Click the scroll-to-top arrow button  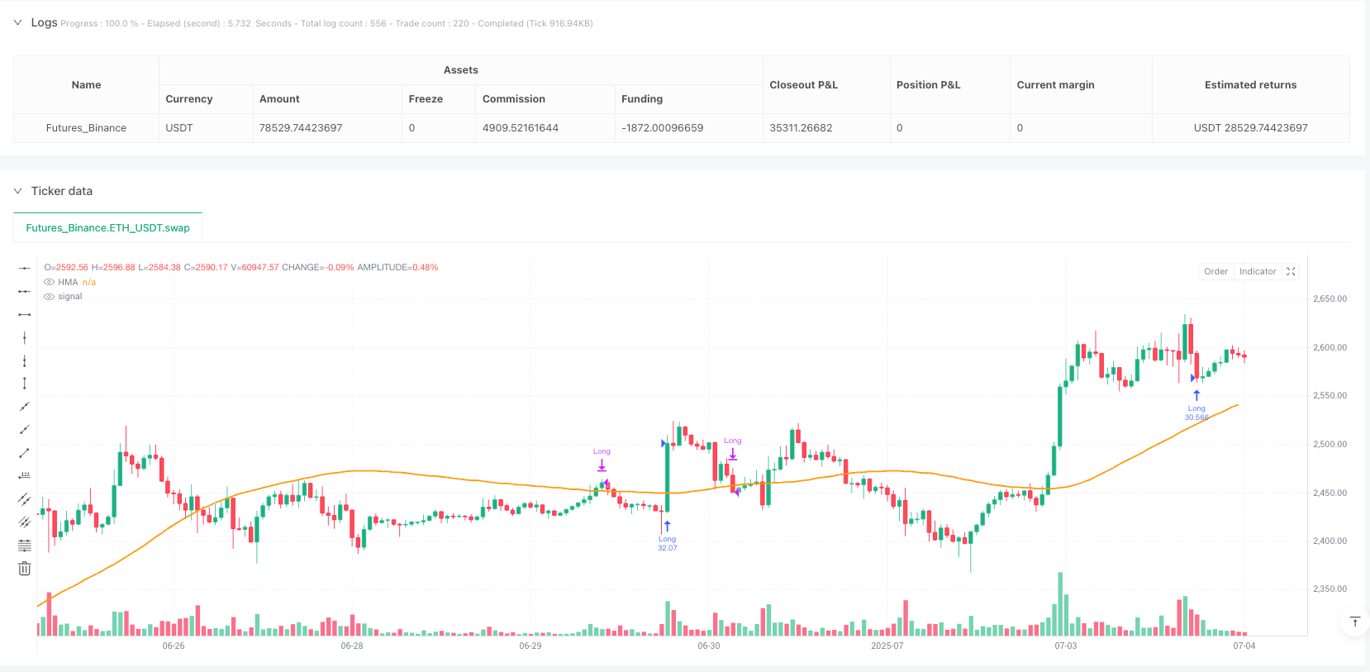1354,622
